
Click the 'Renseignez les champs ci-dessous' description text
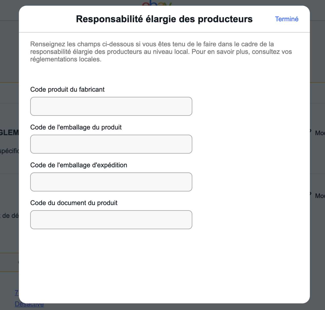[x=161, y=52]
